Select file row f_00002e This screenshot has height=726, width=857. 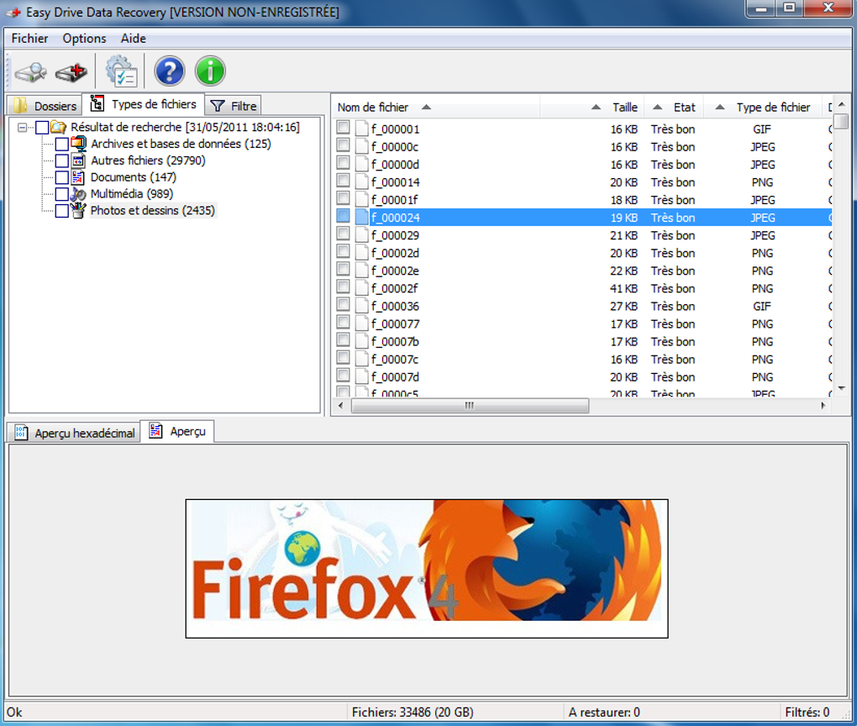click(x=582, y=271)
